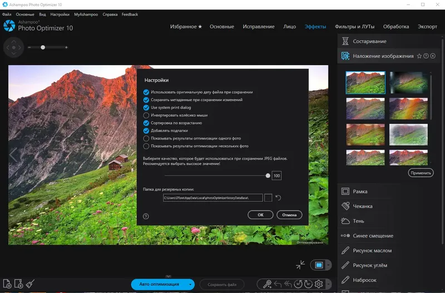445x293 pixels.
Task: Open the Авто оптимизация dropdown arrow
Action: point(190,284)
